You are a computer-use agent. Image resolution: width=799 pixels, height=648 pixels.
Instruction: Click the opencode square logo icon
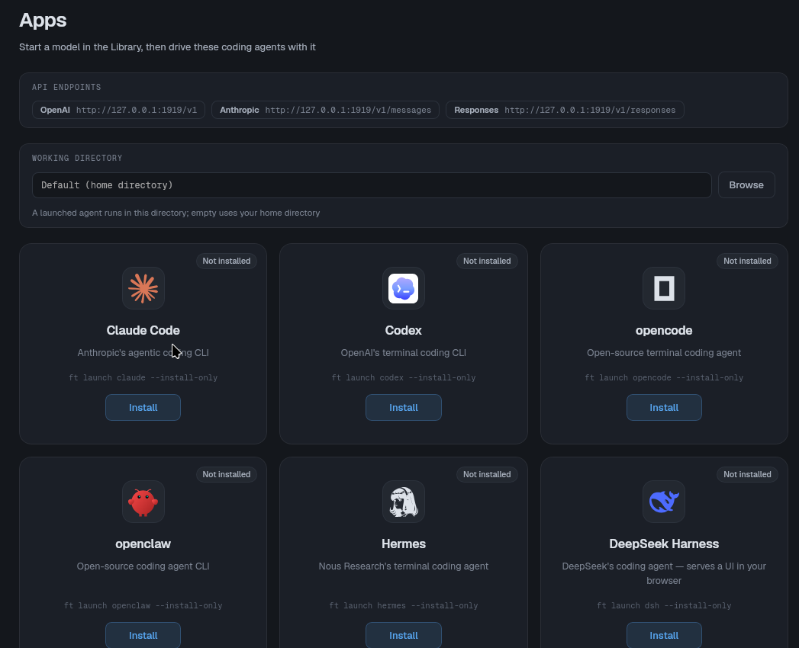(x=663, y=288)
